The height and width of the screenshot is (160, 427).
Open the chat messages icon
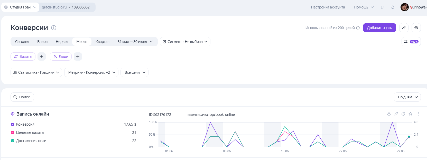click(383, 7)
